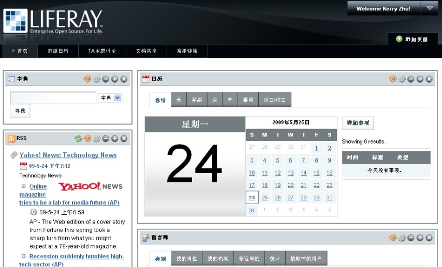Click the 增加事项 button
The image size is (442, 267).
(358, 123)
